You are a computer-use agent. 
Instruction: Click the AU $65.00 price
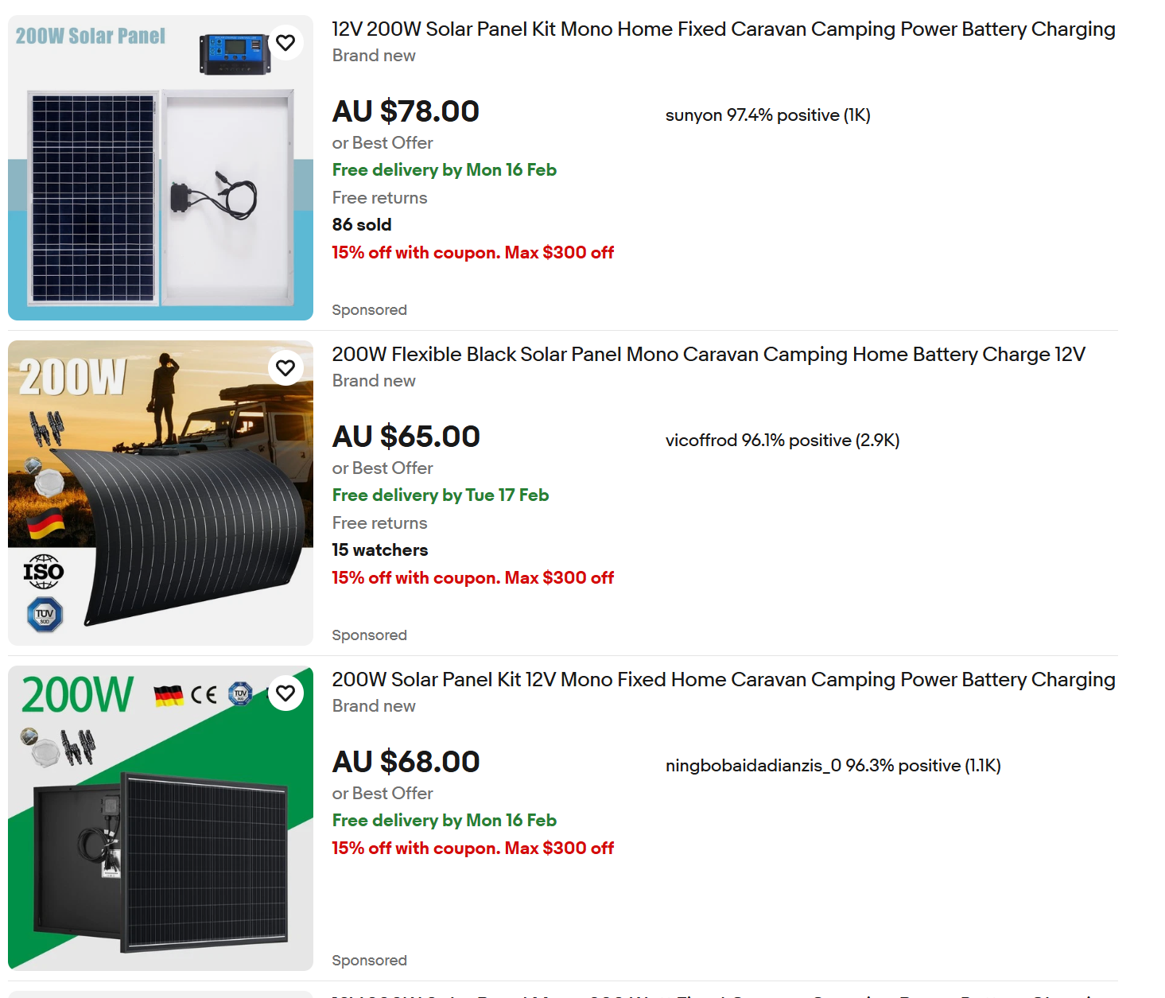[x=406, y=437]
